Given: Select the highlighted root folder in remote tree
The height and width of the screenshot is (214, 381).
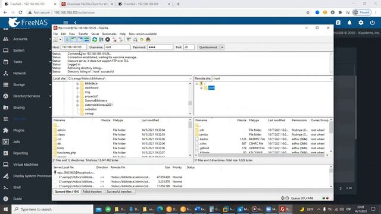Looking at the screenshot, I should pyautogui.click(x=211, y=88).
